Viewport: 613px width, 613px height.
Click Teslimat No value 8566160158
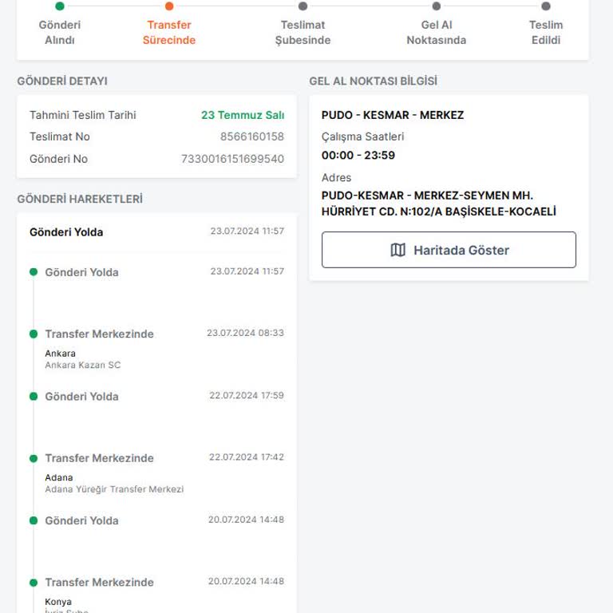[x=252, y=136]
